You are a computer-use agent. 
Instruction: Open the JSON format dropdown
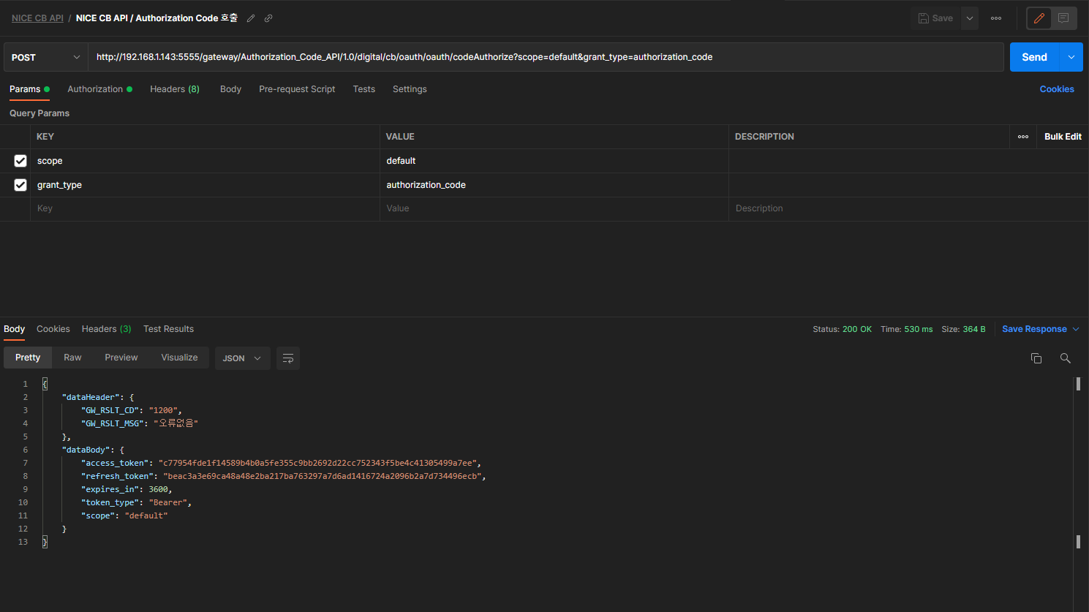(x=242, y=358)
